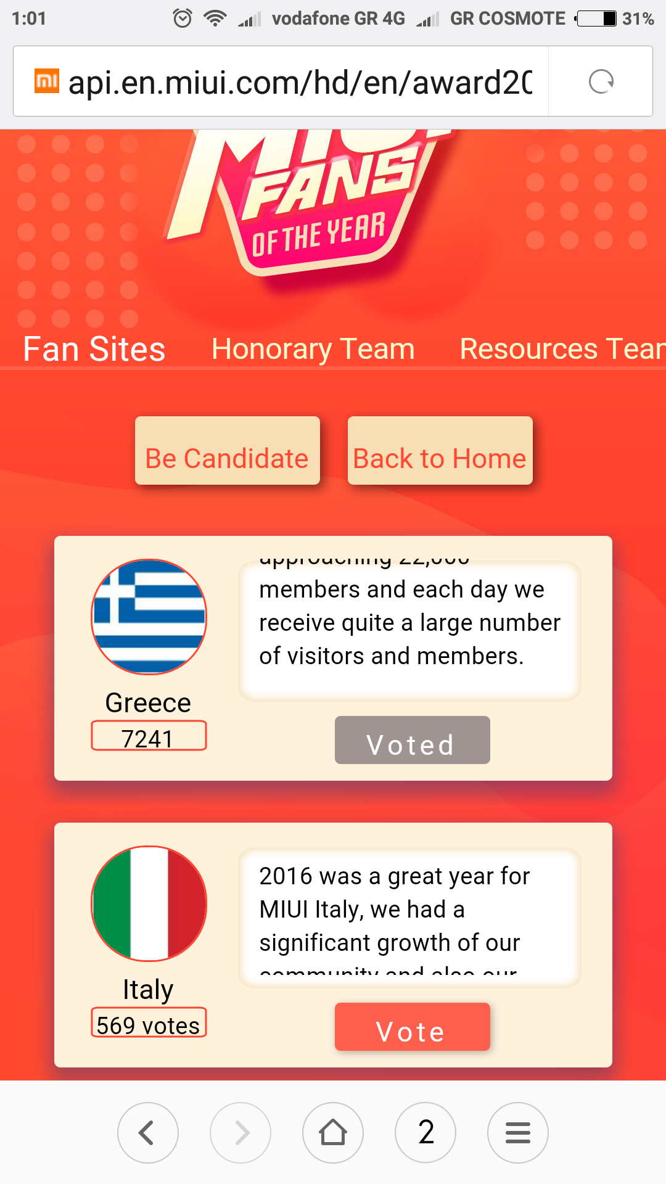Switch to the Honorary Team tab
This screenshot has width=666, height=1184.
click(x=313, y=349)
